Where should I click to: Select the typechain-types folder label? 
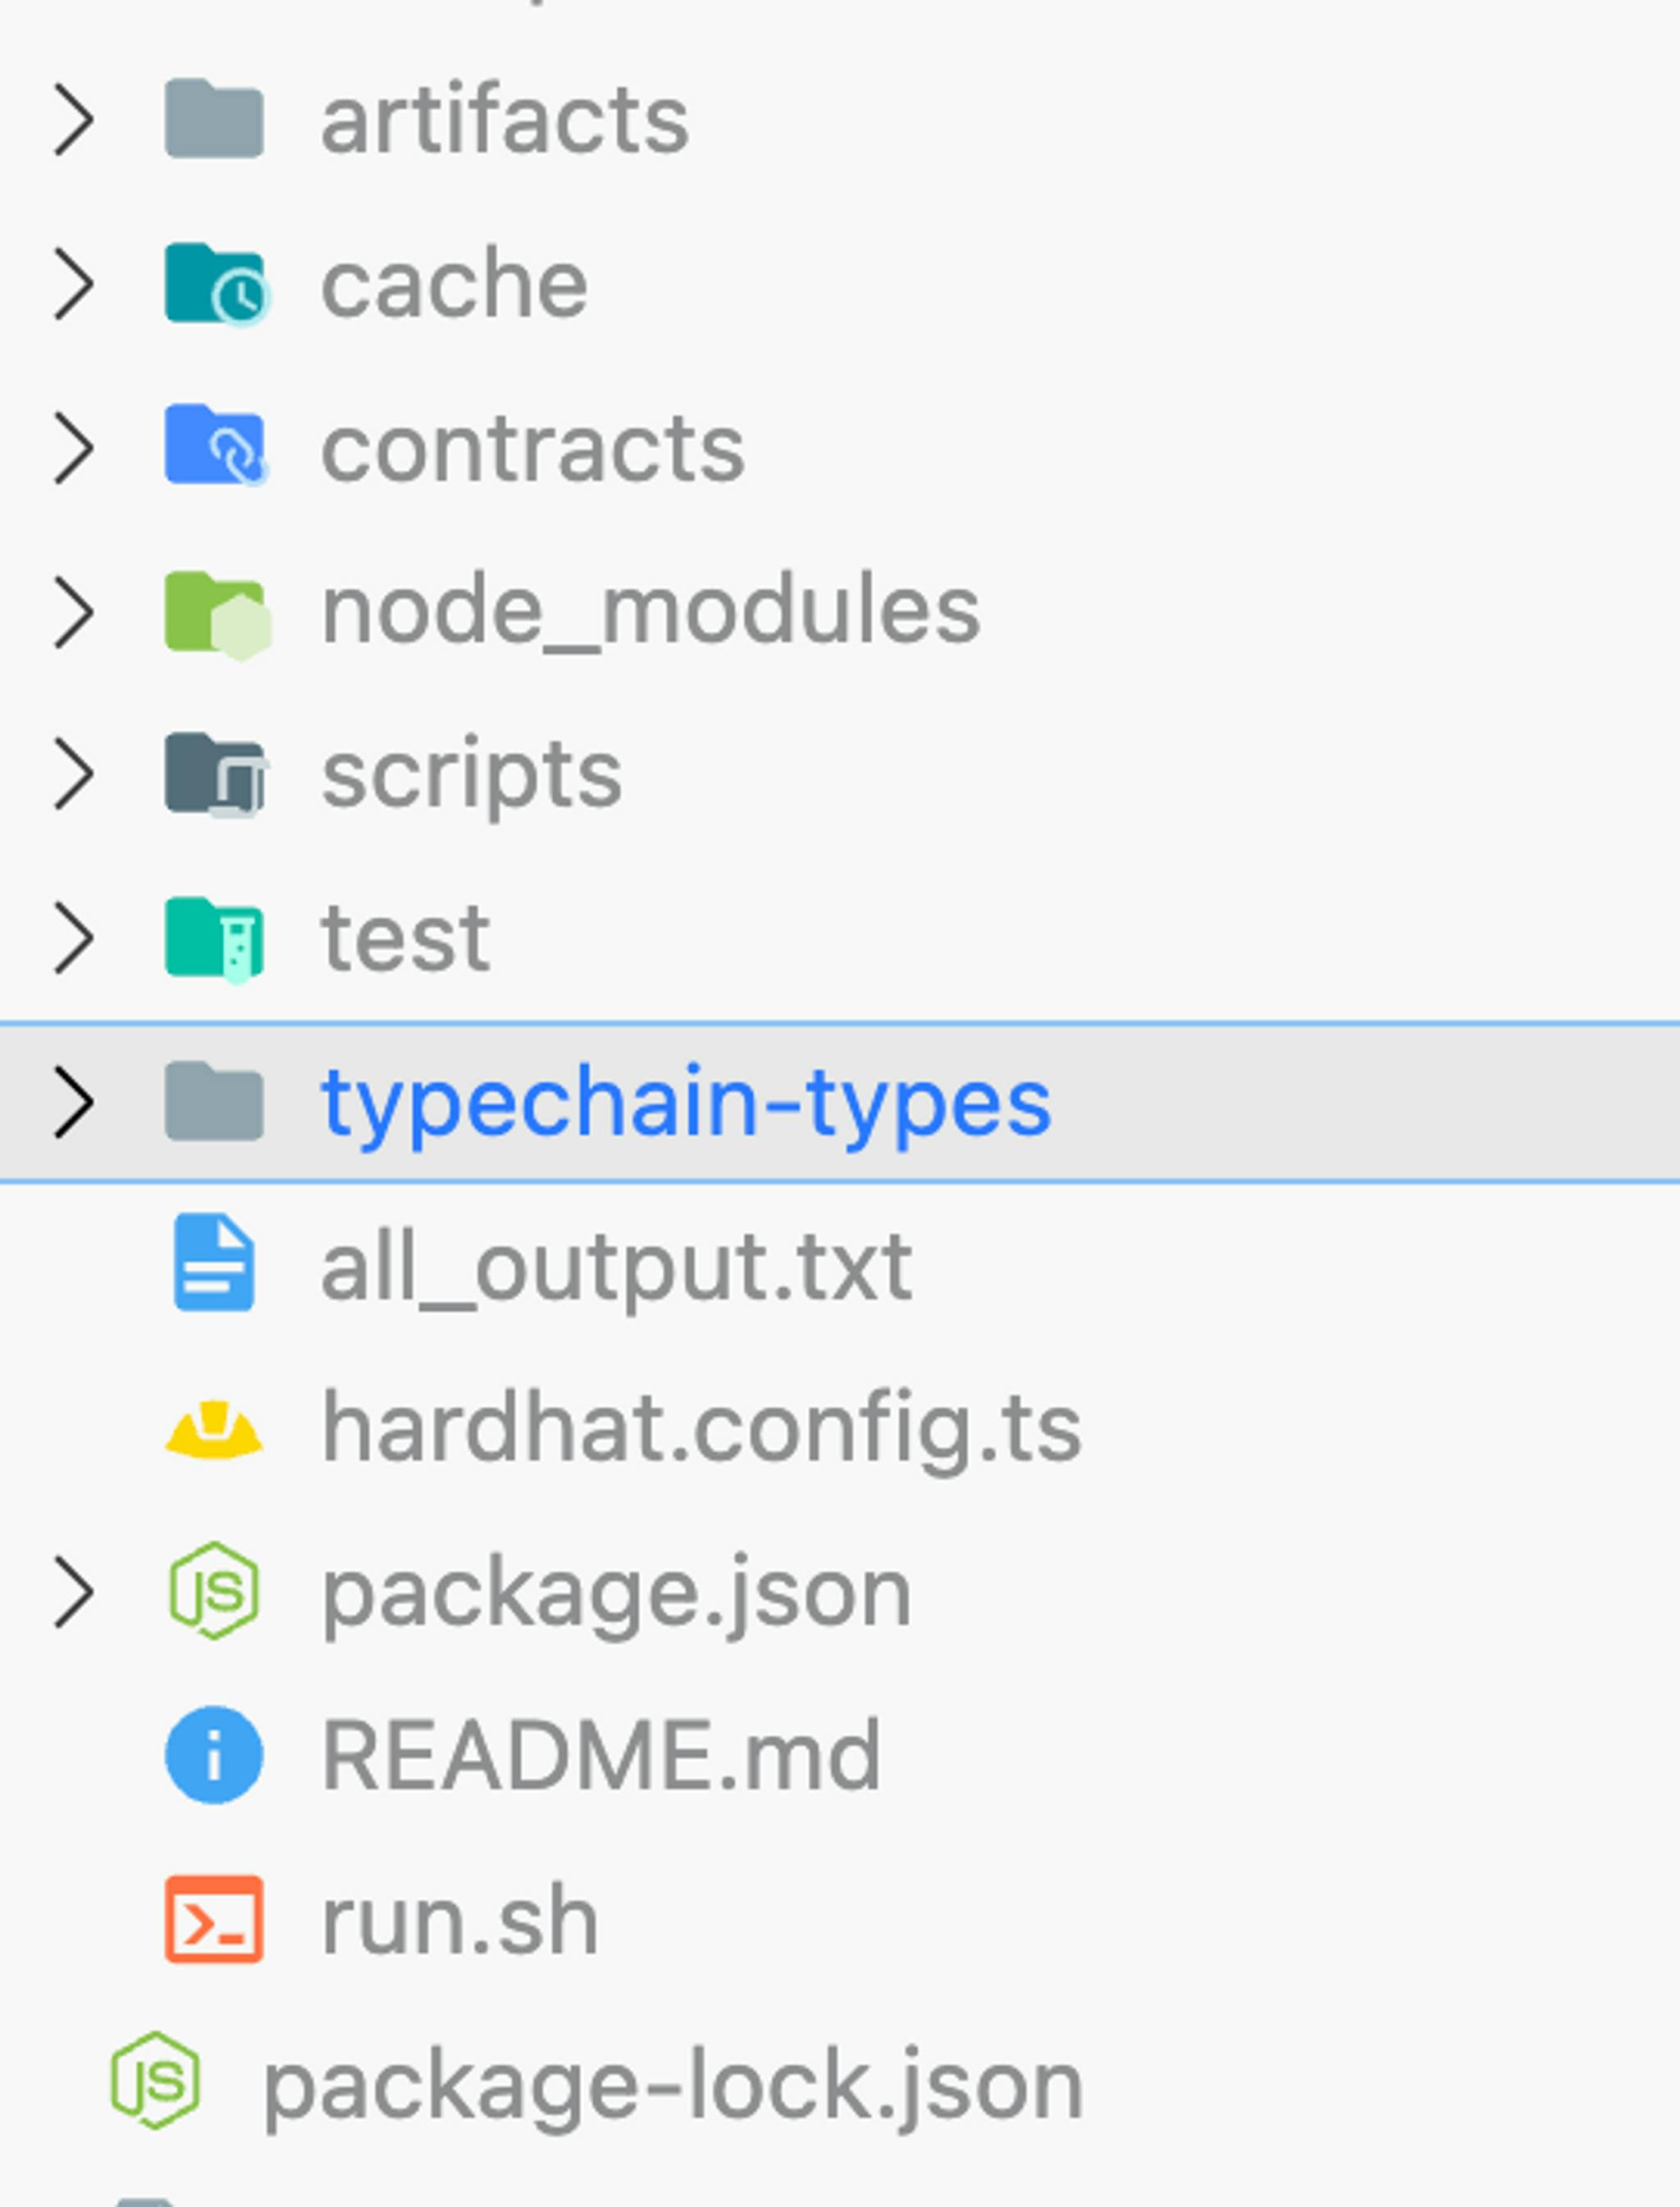[685, 1102]
